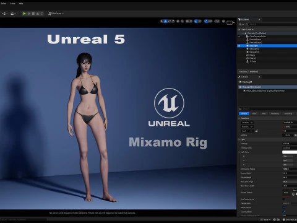
Task: Open play options three-dots menu
Action: coord(42,14)
